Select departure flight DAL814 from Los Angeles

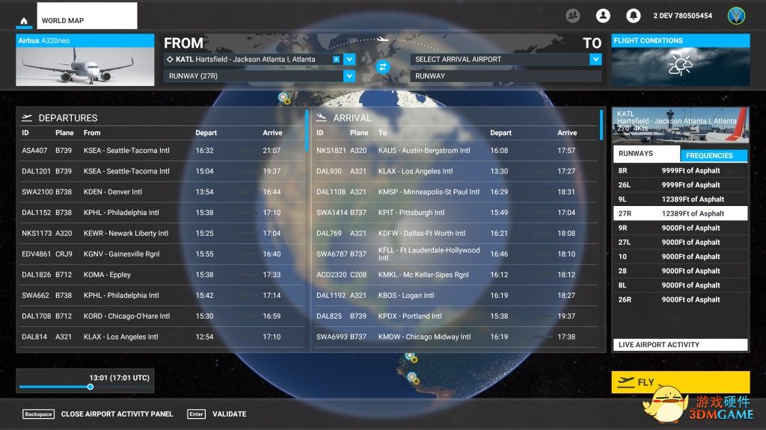[162, 337]
